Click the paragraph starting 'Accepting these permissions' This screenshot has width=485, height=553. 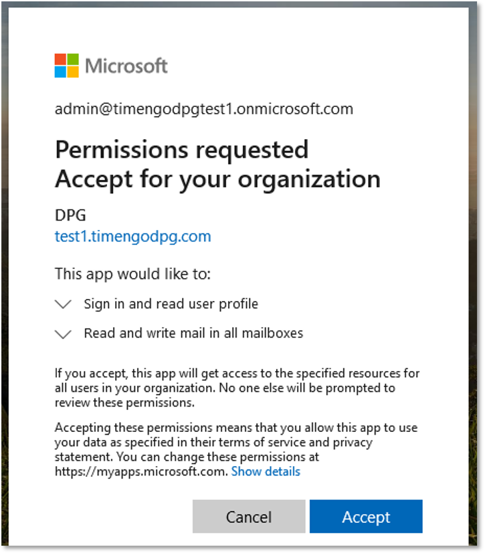coord(236,449)
